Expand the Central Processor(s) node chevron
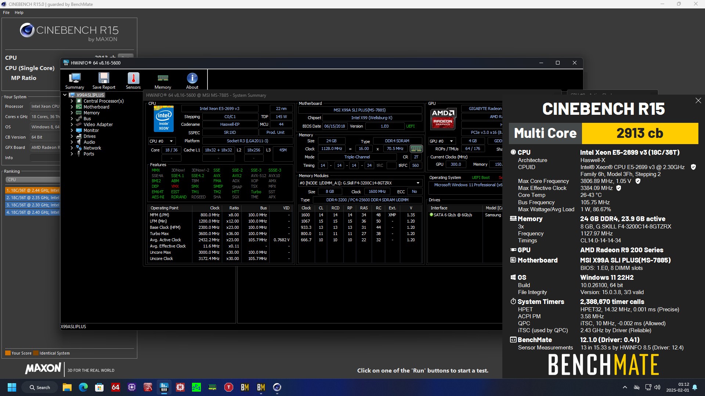The height and width of the screenshot is (396, 705). click(x=72, y=101)
